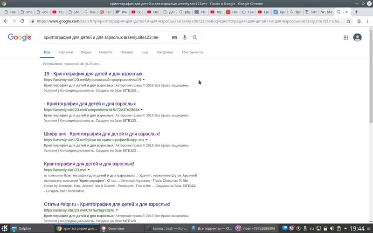Open 'Инструменты' search tools
This screenshot has width=373, height=233.
193,52
